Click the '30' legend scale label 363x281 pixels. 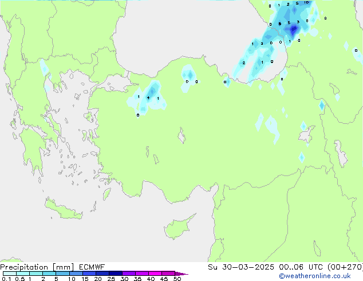pyautogui.click(x=124, y=279)
